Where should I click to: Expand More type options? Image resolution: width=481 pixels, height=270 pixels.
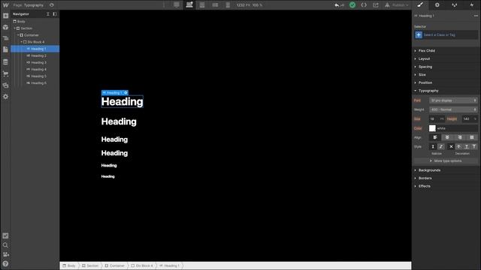(446, 160)
